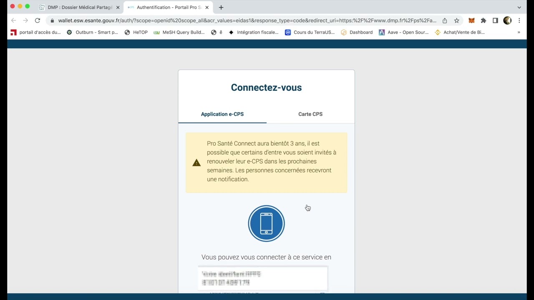Image resolution: width=534 pixels, height=300 pixels.
Task: View site security lock information
Action: tap(52, 20)
